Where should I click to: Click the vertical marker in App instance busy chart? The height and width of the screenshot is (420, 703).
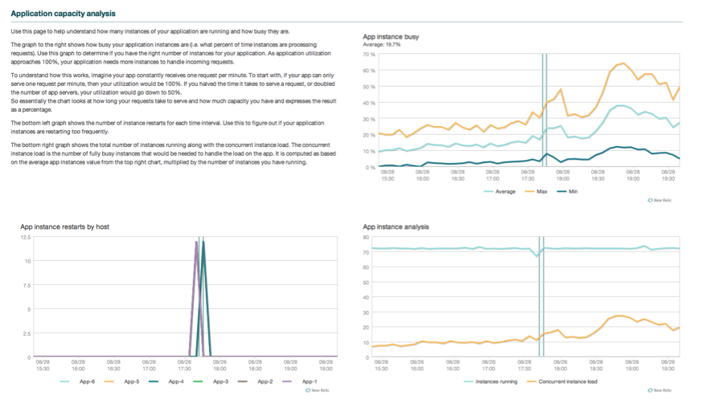tap(545, 110)
